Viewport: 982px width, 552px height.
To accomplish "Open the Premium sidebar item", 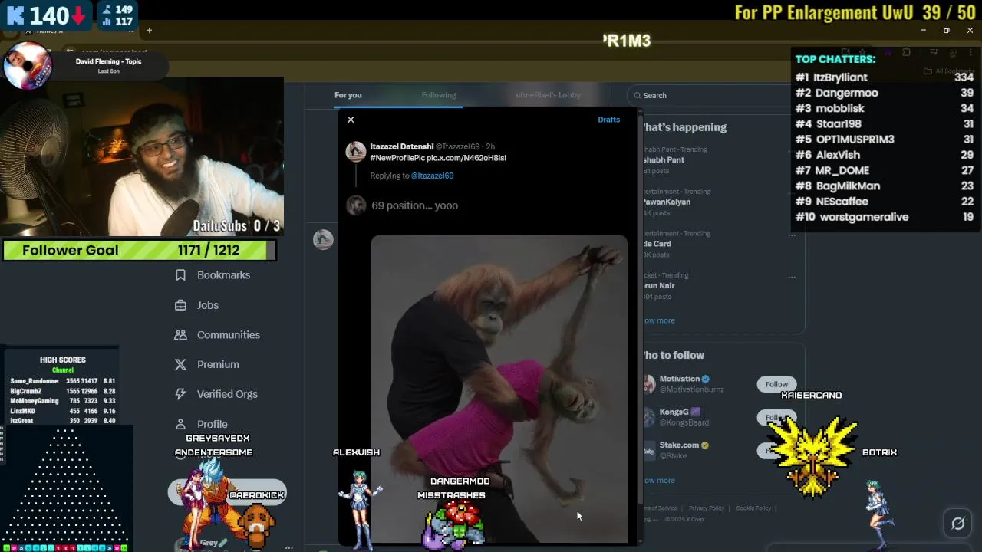I will coord(206,364).
